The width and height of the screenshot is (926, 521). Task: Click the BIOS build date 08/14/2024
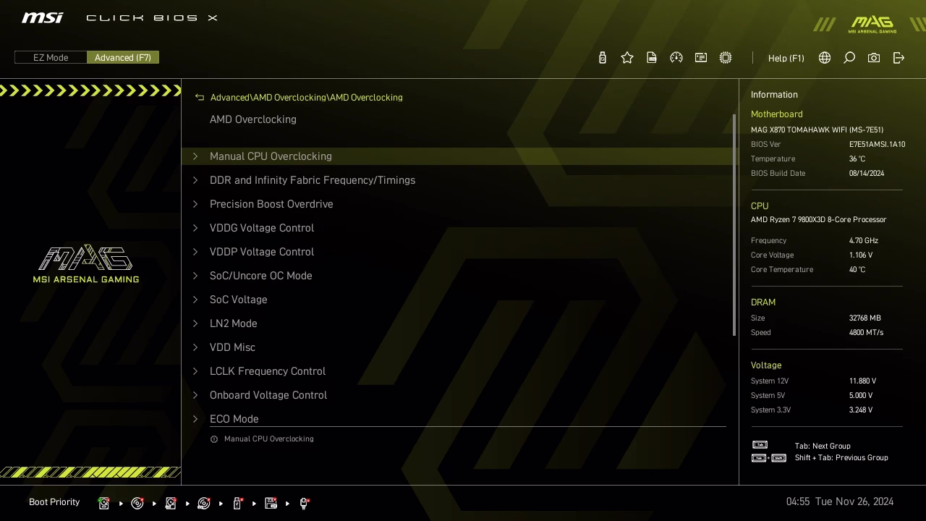click(867, 174)
